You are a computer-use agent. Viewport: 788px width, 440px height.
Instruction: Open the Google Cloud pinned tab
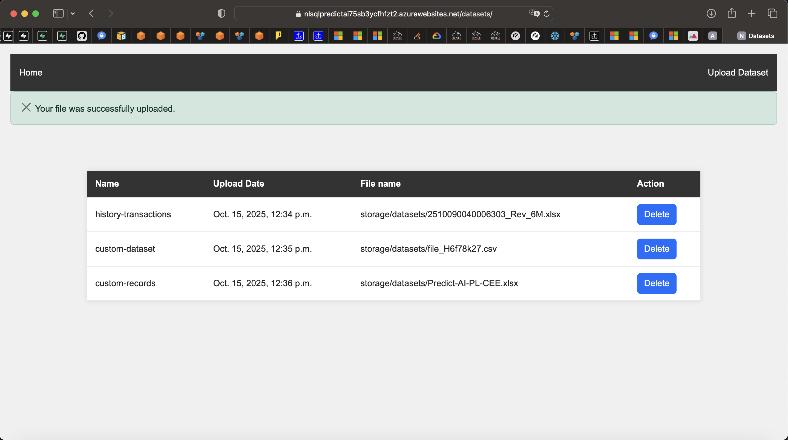tap(436, 36)
